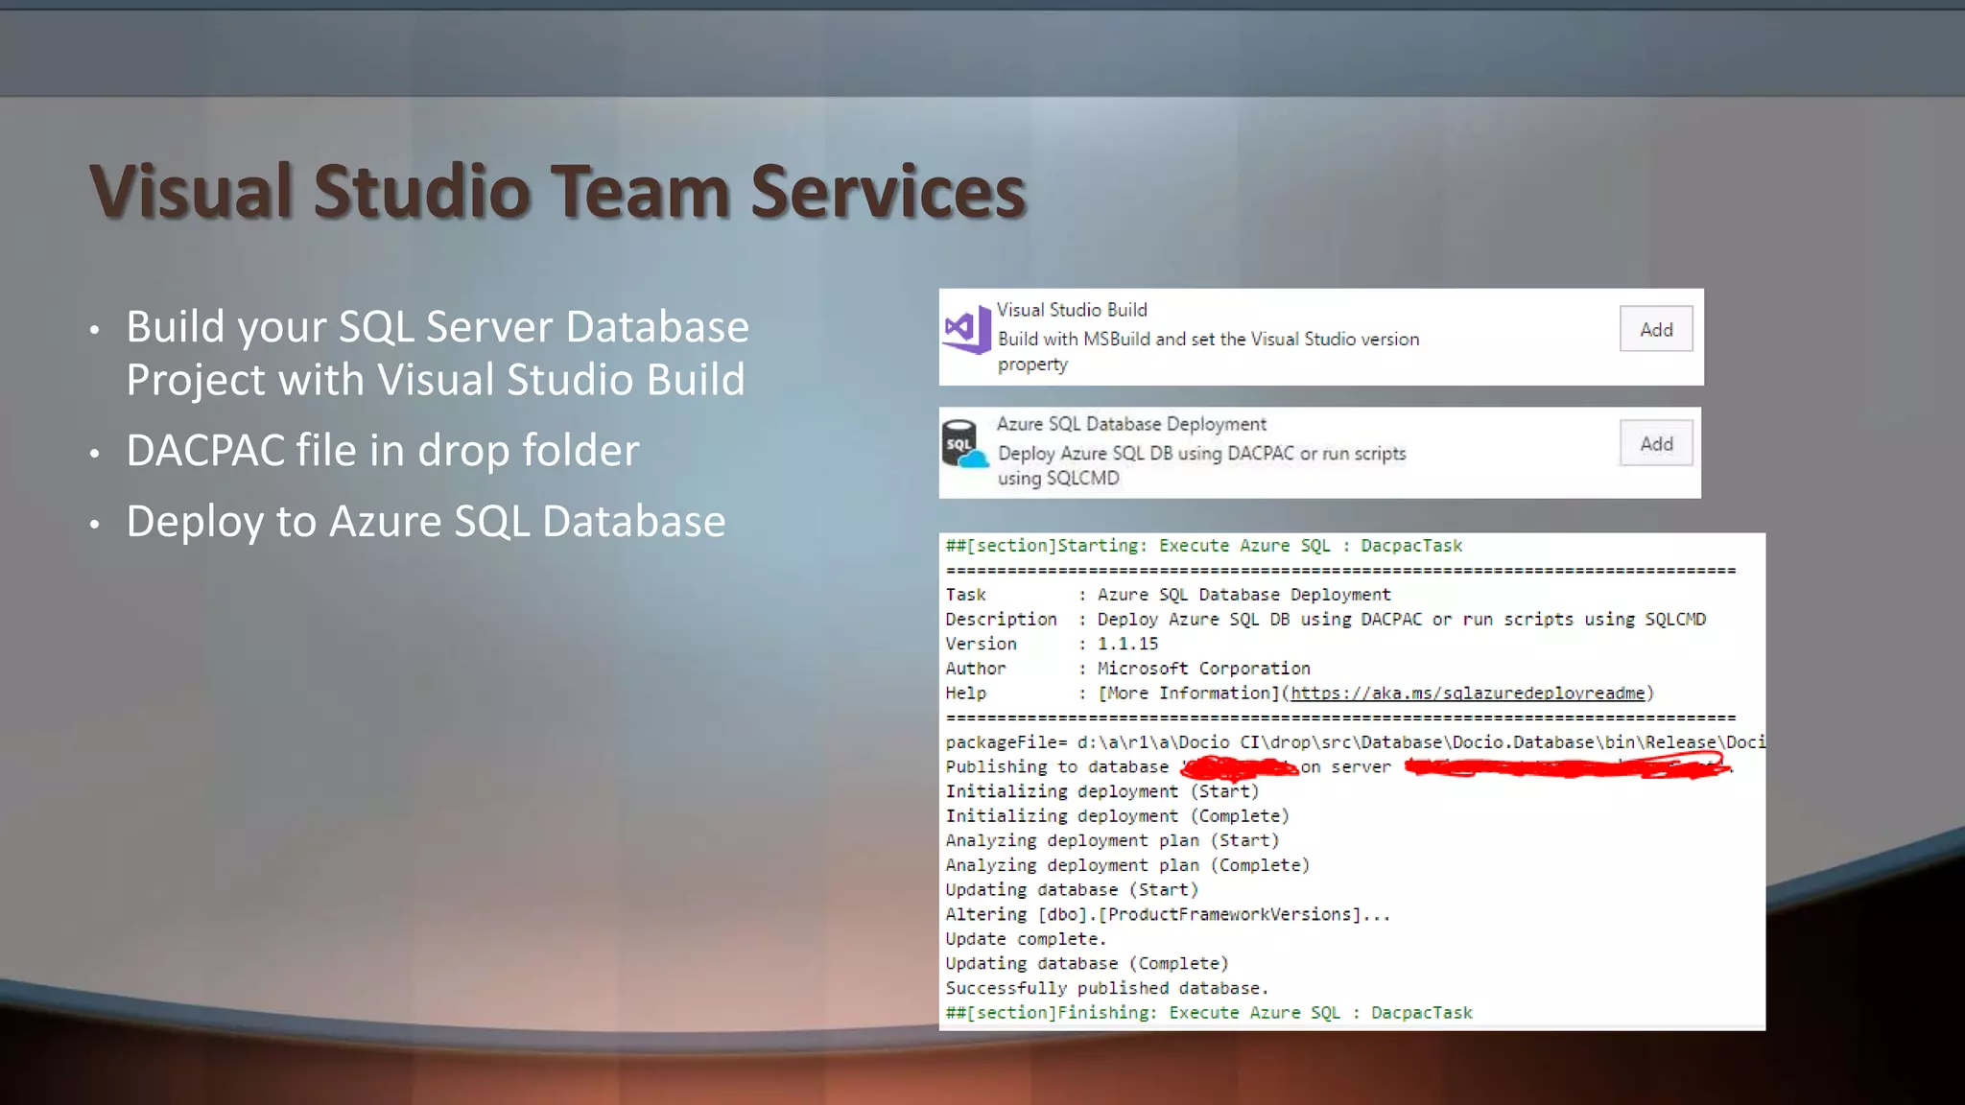
Task: Click 'Deploy to Azure SQL Database' bullet
Action: pos(426,521)
